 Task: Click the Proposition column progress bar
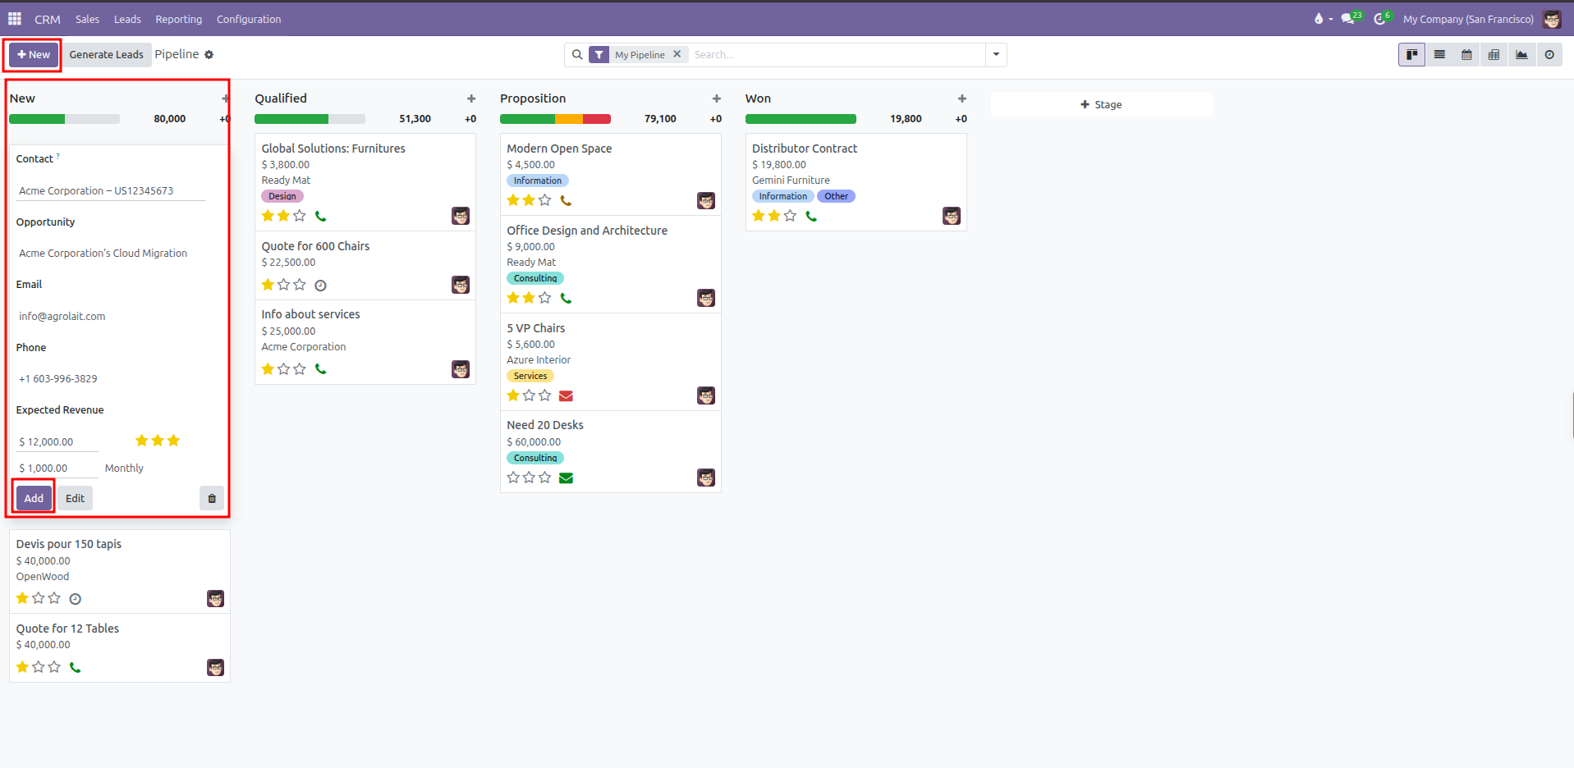(x=555, y=119)
